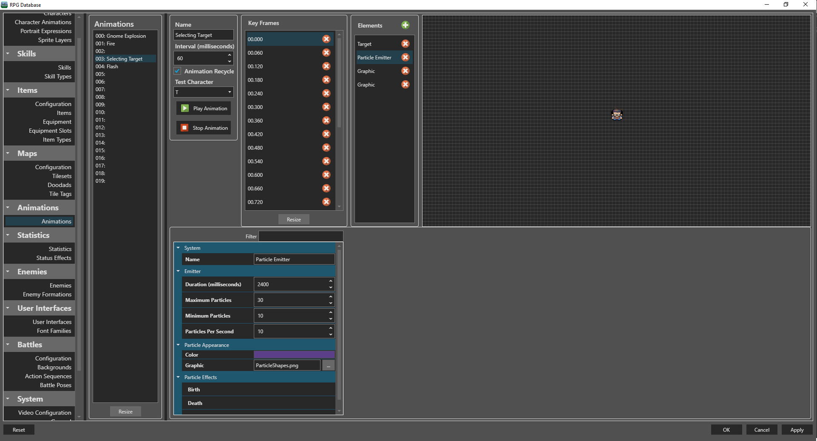Remove the keyframe at 00.300
817x441 pixels.
[326, 107]
